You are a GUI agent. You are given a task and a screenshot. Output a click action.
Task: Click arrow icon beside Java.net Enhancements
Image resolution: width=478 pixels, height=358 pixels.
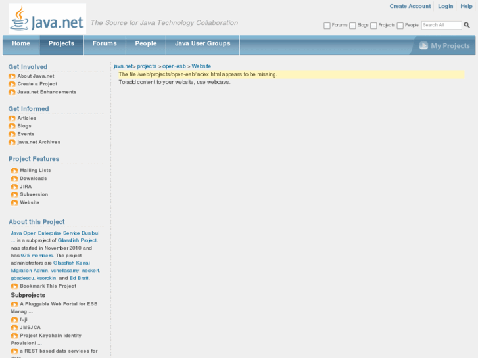(x=12, y=92)
